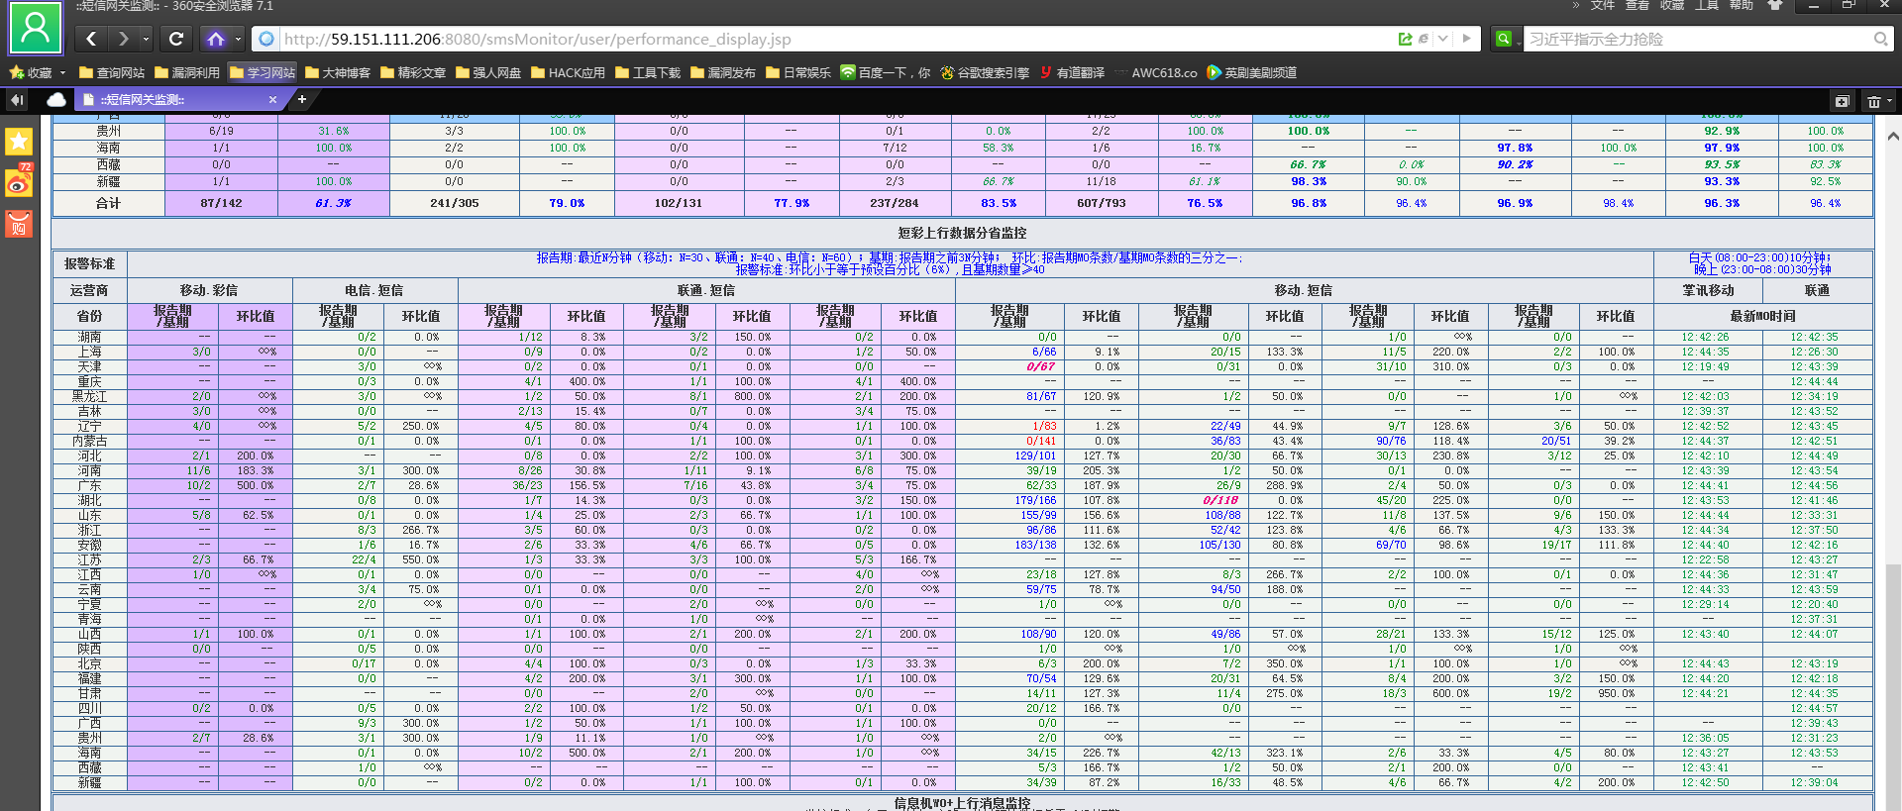1902x811 pixels.
Task: Open the 帮助 menu
Action: (1742, 6)
